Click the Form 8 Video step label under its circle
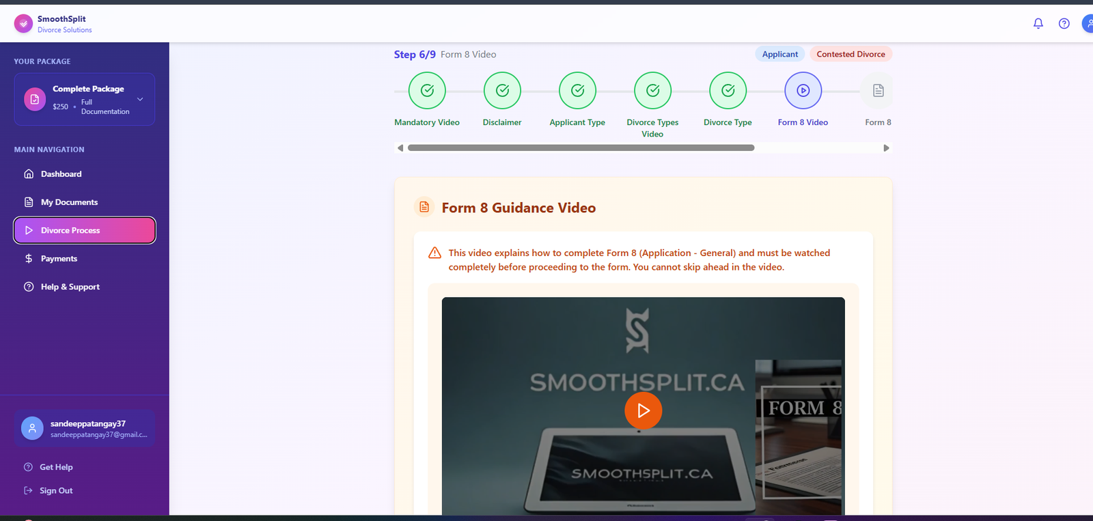The image size is (1093, 521). pyautogui.click(x=803, y=122)
